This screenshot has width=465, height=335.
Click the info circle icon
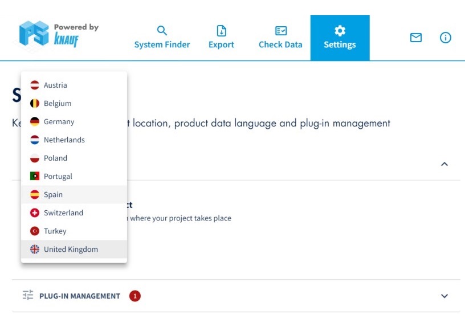[x=446, y=38]
